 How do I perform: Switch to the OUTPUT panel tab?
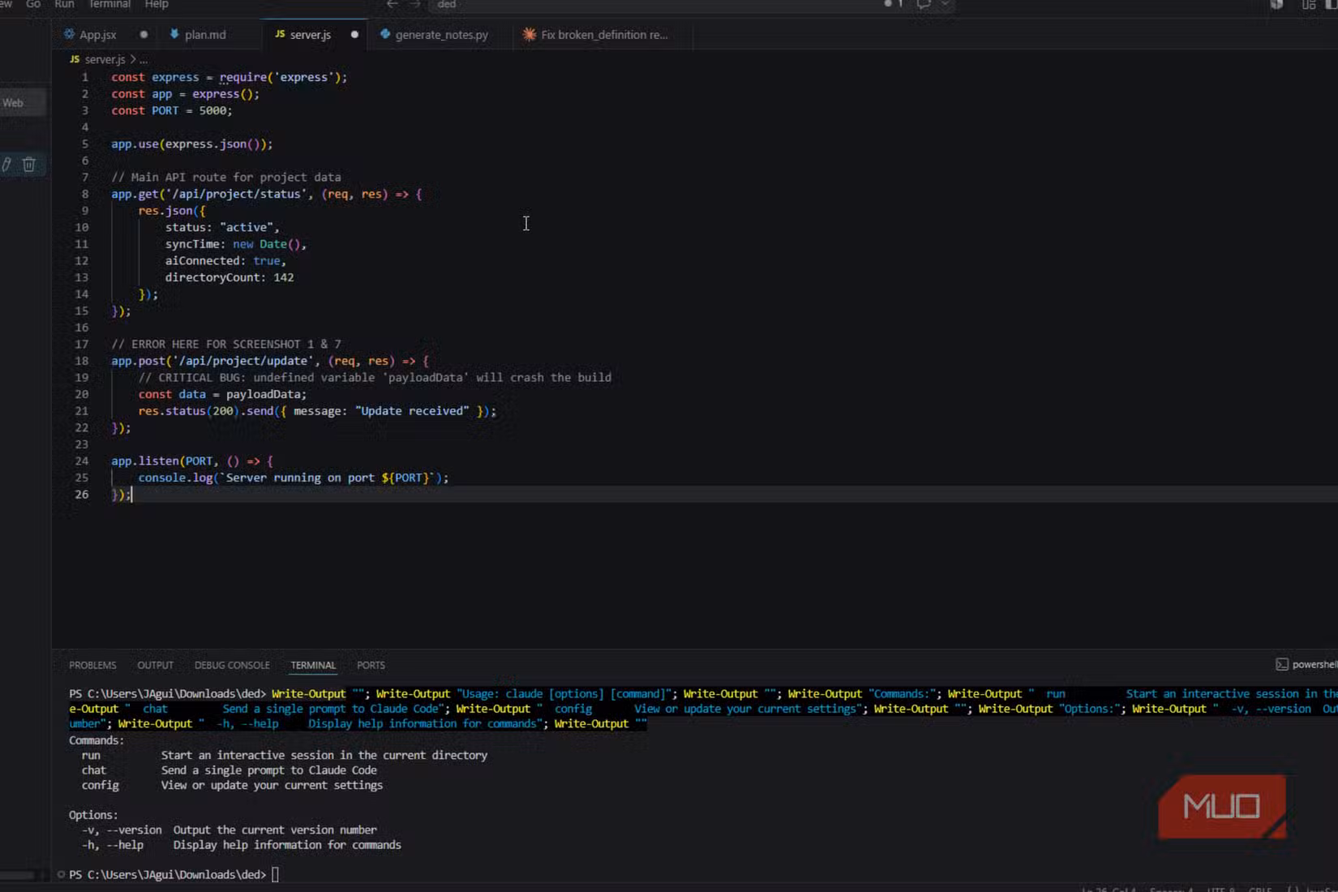[x=155, y=665]
